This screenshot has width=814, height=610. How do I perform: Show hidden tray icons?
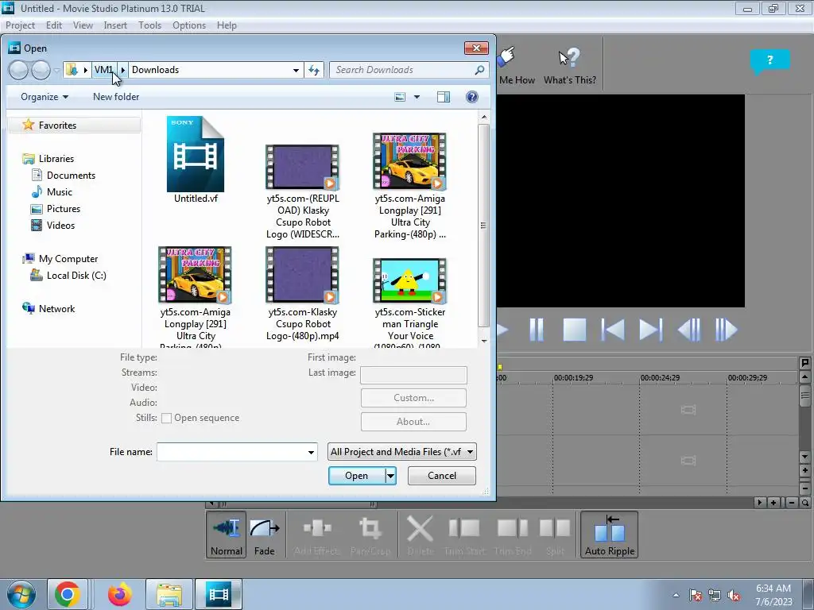(x=676, y=596)
